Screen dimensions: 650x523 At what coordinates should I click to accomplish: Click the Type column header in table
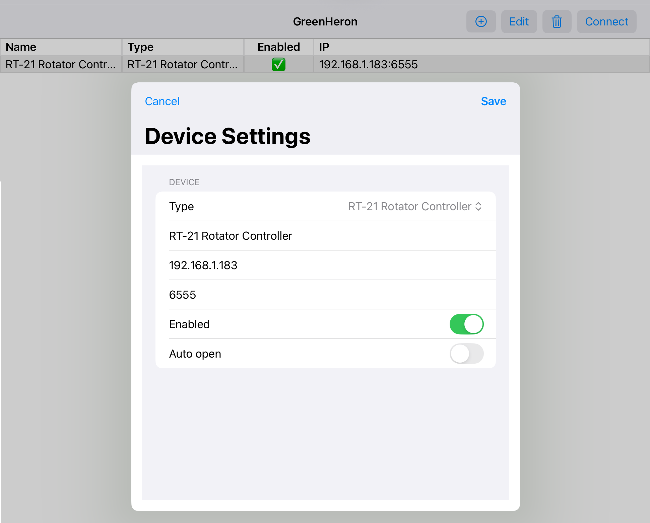[x=182, y=47]
